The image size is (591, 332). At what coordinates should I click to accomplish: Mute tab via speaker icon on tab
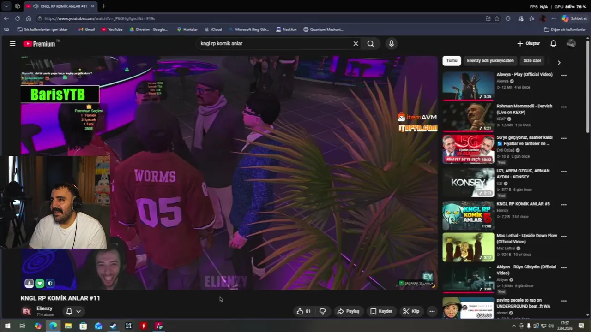(36, 6)
